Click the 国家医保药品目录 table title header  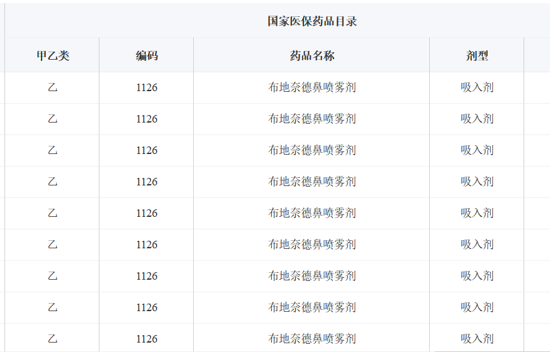[312, 21]
